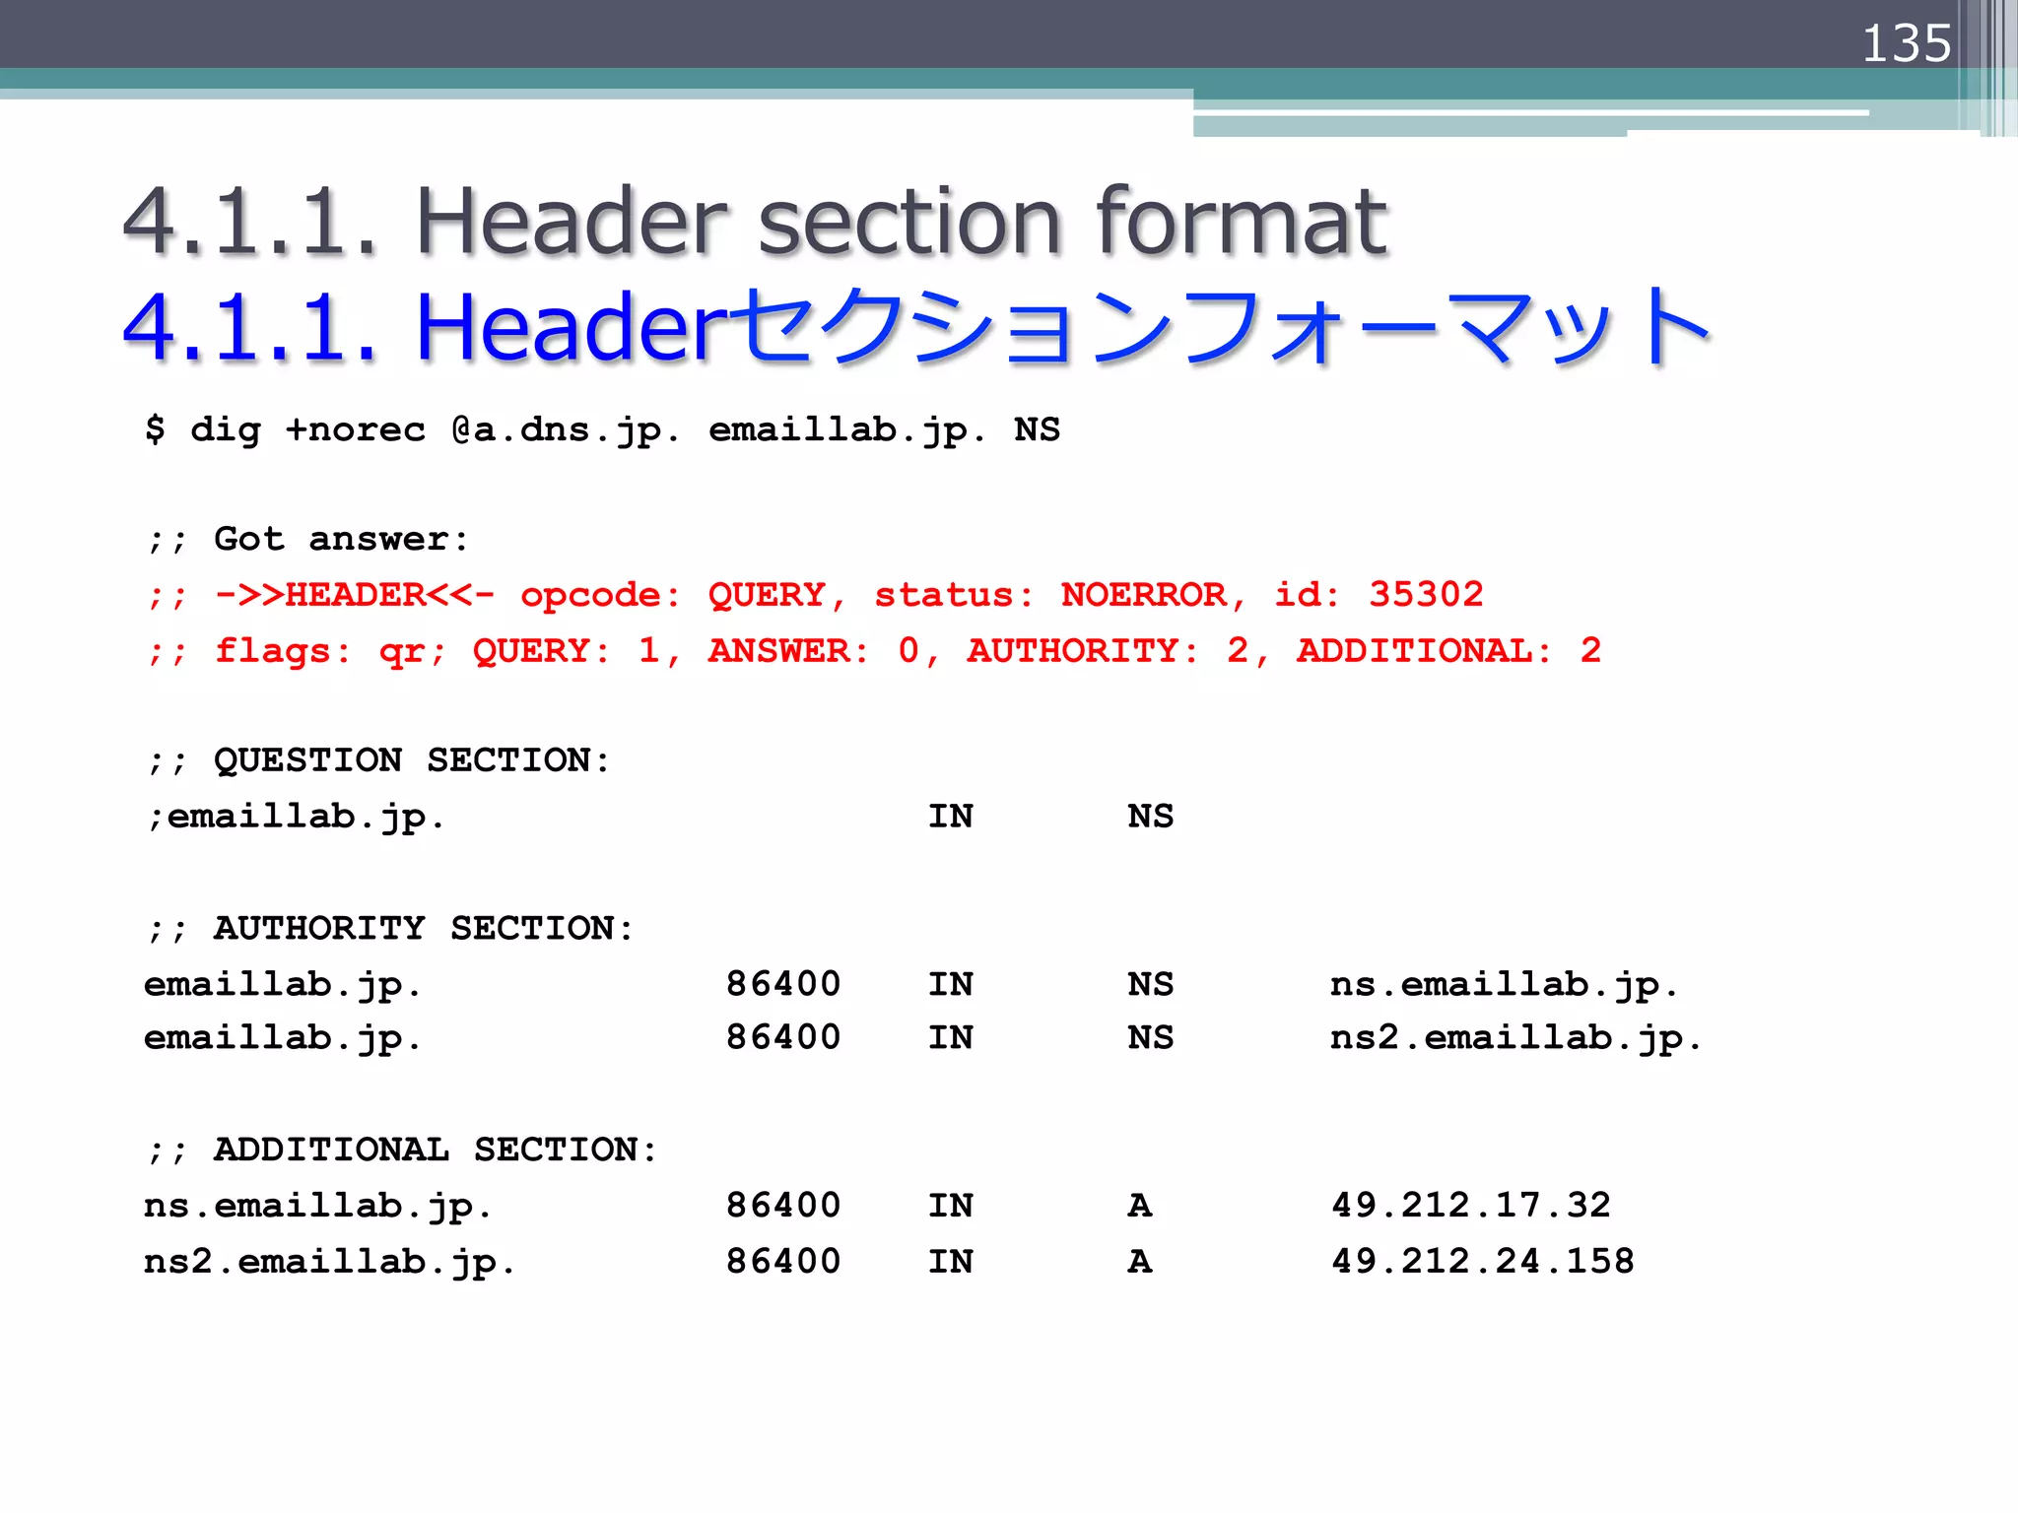Click 'ANSWER: 0' in flags line

(x=814, y=650)
